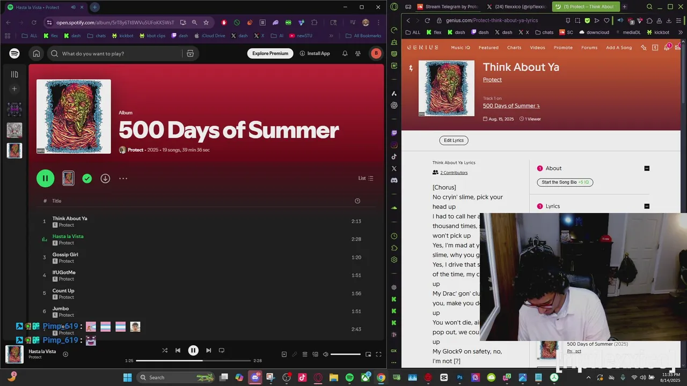Open new Chrome tab

94,7
